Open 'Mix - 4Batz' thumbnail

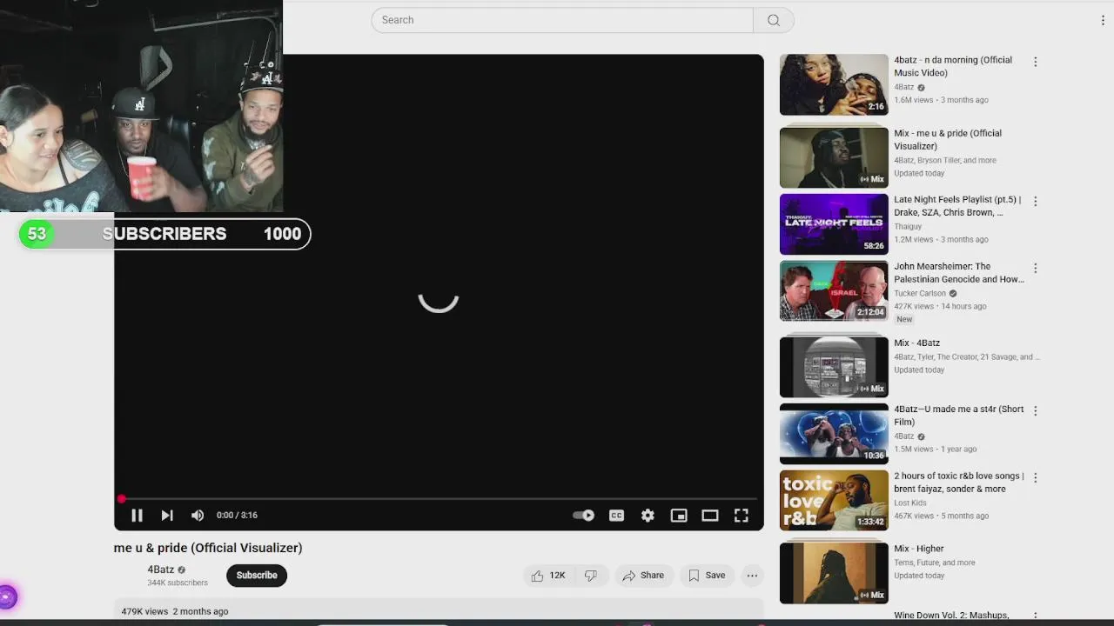point(834,367)
